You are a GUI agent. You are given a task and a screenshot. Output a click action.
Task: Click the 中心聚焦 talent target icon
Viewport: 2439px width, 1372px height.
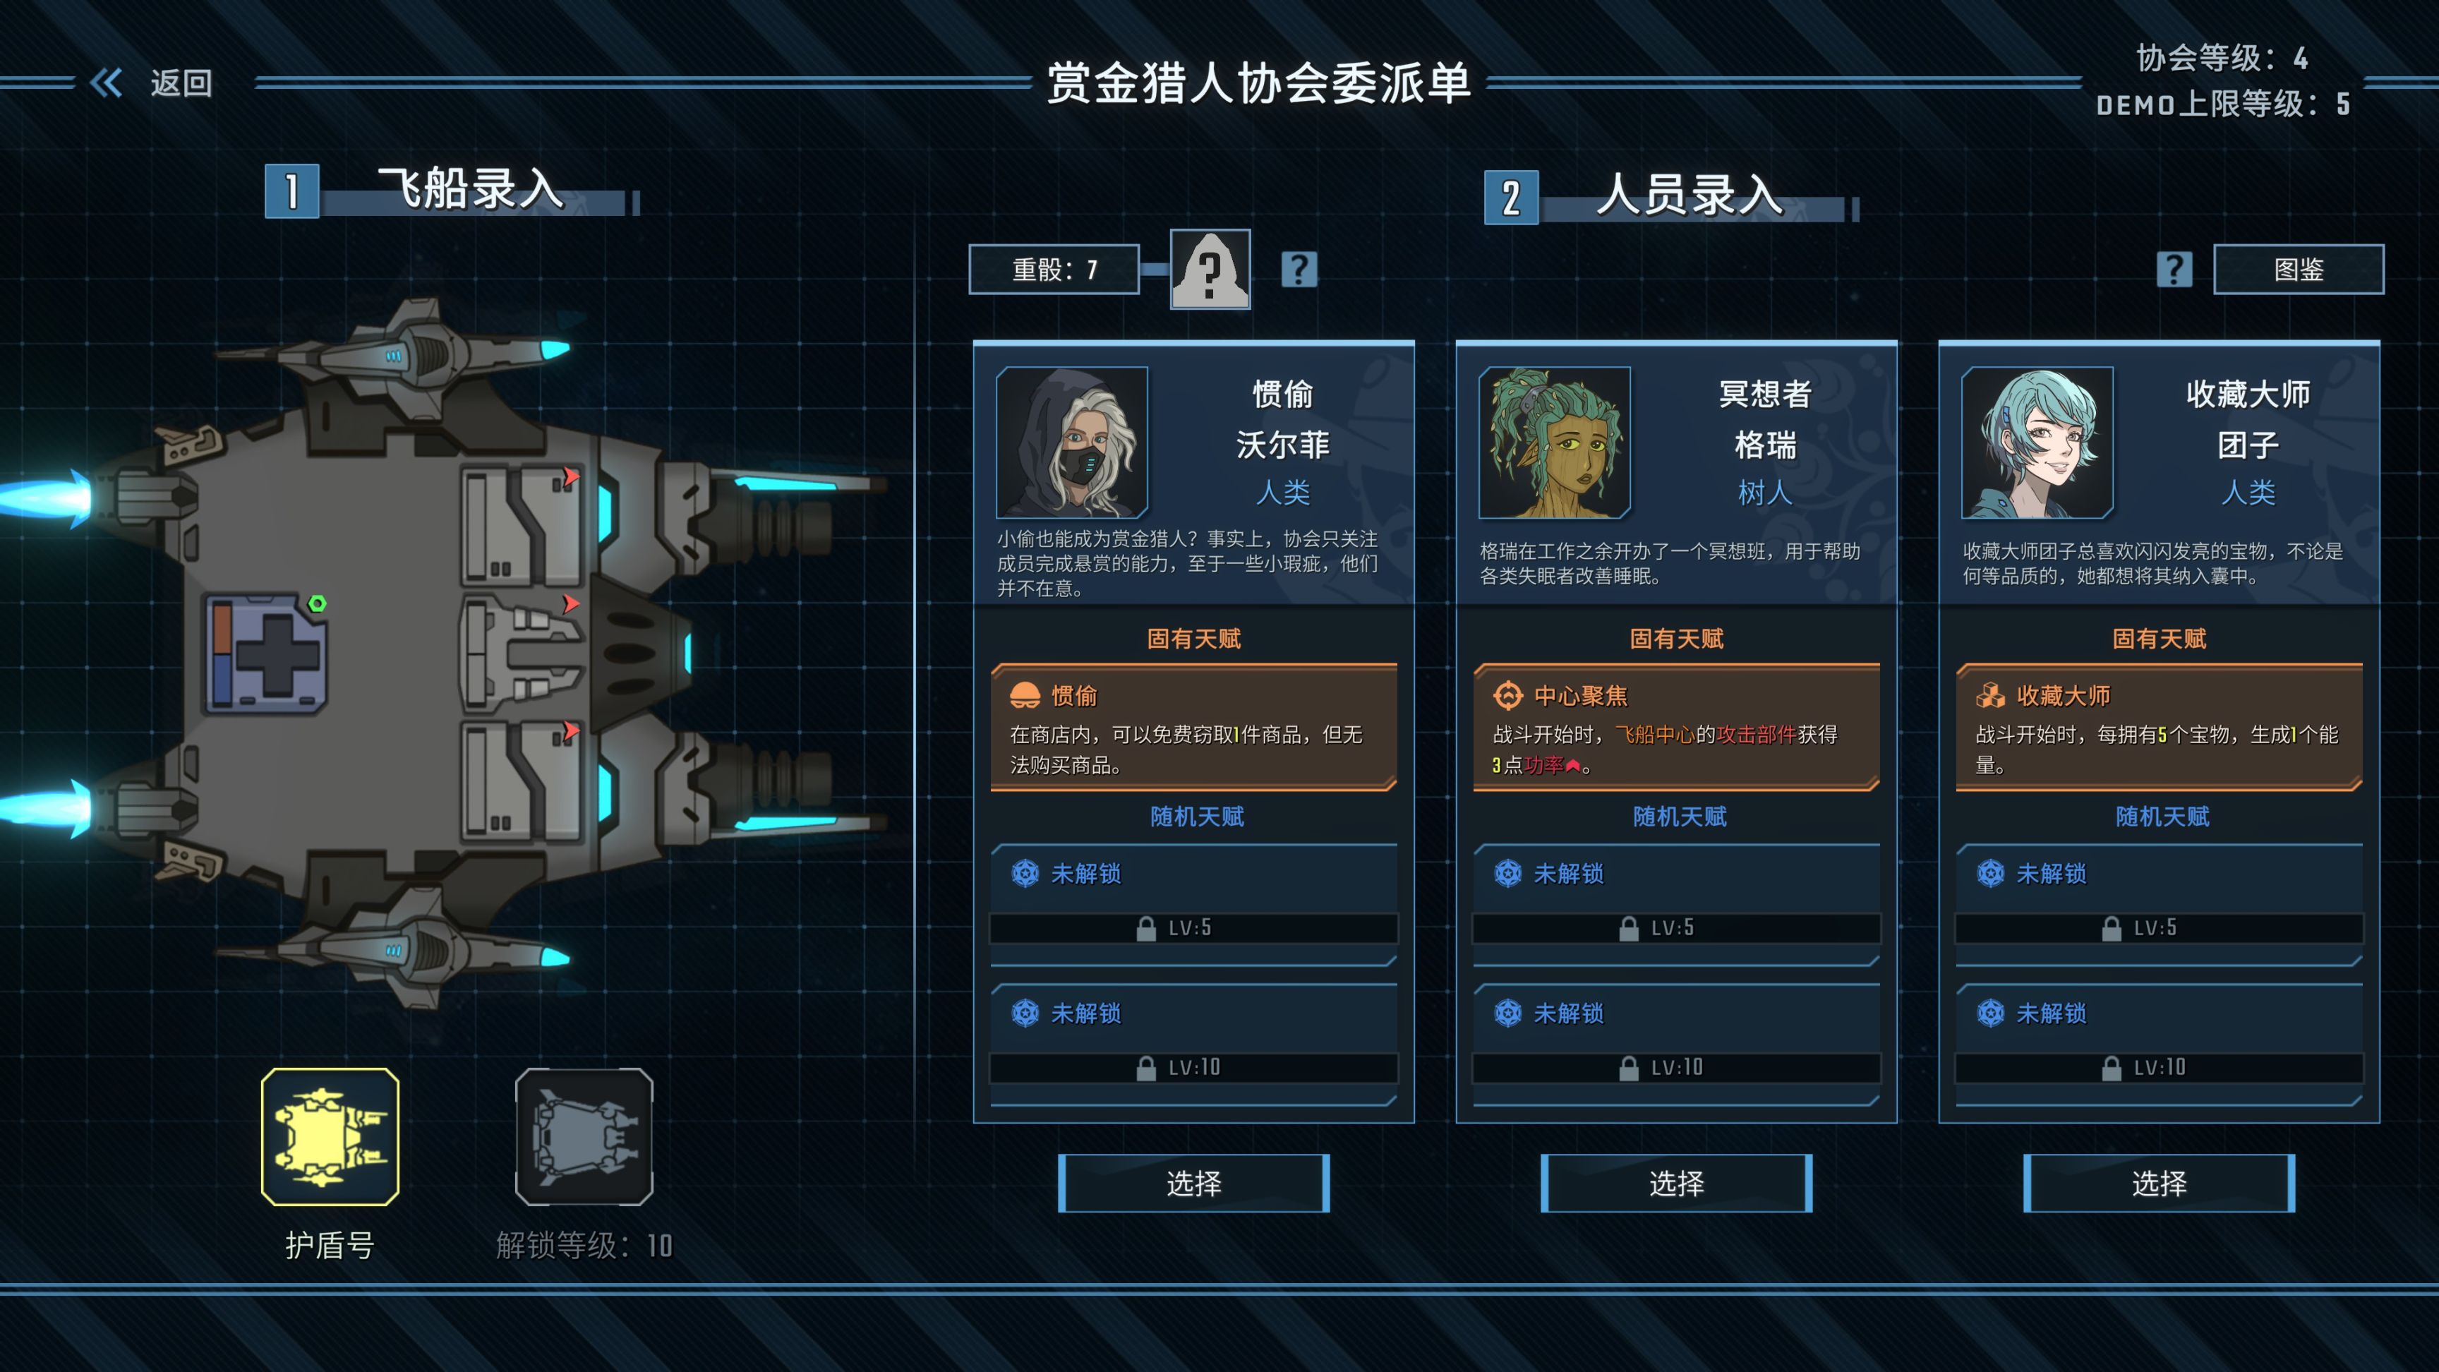(1507, 696)
